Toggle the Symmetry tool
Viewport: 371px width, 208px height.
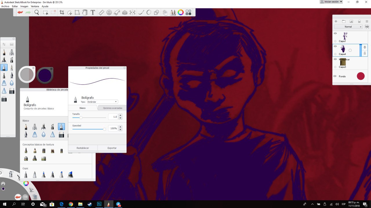132,12
